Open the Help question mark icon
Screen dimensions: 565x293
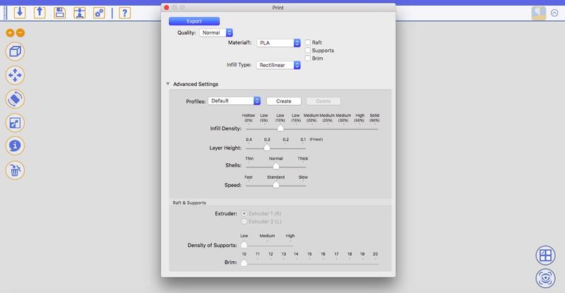pyautogui.click(x=124, y=13)
